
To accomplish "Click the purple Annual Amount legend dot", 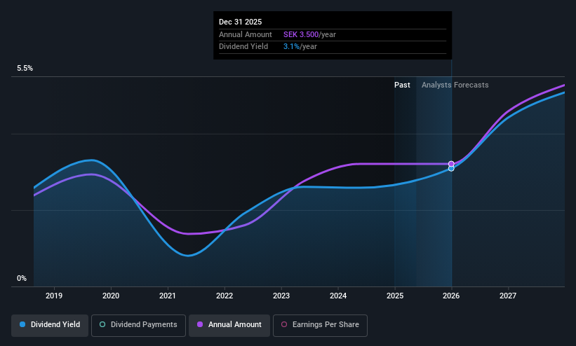I will point(200,324).
